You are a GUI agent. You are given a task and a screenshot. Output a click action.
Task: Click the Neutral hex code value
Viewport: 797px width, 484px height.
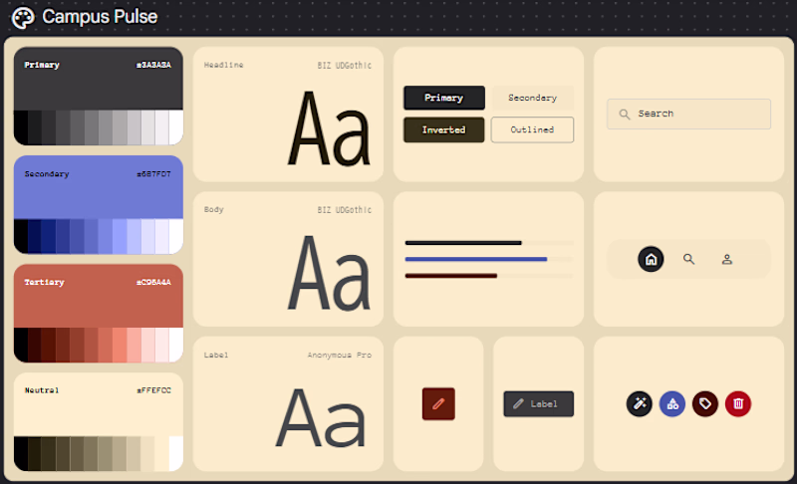(153, 390)
